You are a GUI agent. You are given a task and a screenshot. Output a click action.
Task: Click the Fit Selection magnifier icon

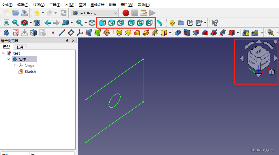[16, 23]
